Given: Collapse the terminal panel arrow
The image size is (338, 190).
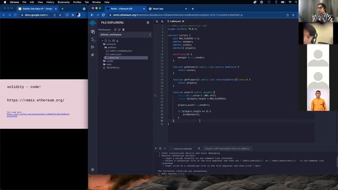Looking at the screenshot, I should 156,148.
